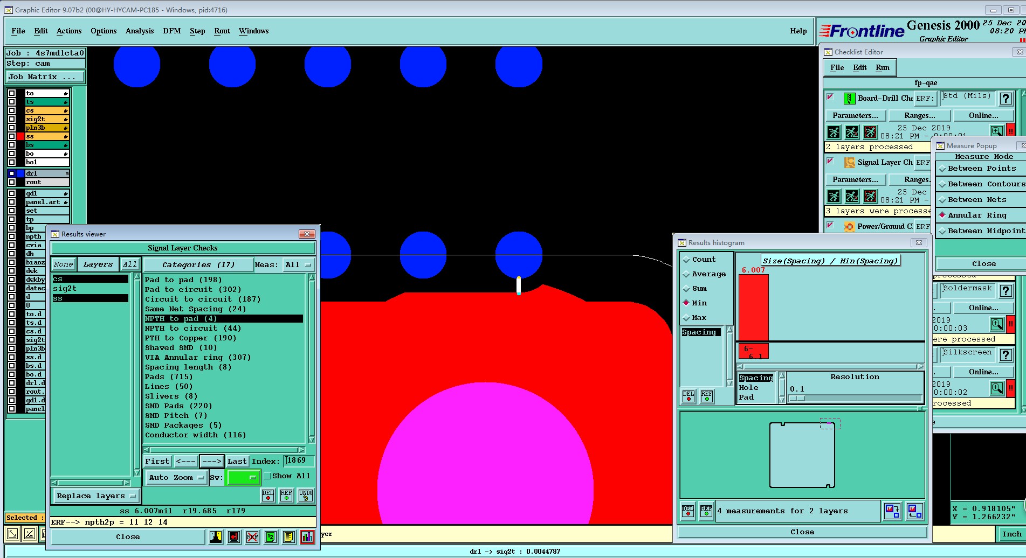Click the help question mark for Silkscreen check
The height and width of the screenshot is (558, 1026).
[1006, 355]
